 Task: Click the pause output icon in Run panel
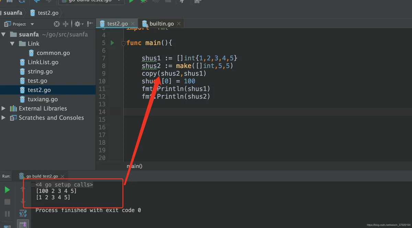(7, 214)
